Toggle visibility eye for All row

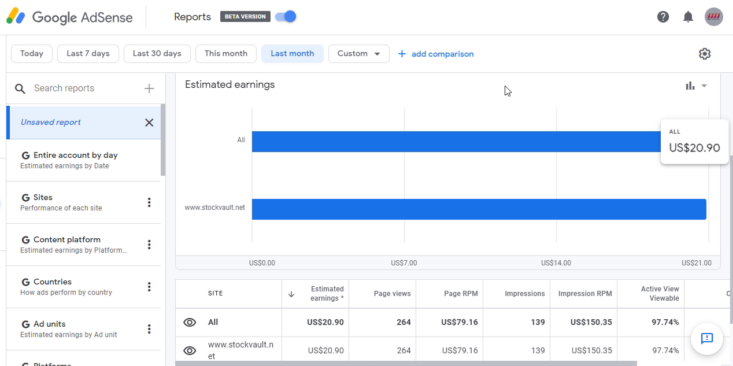[190, 323]
